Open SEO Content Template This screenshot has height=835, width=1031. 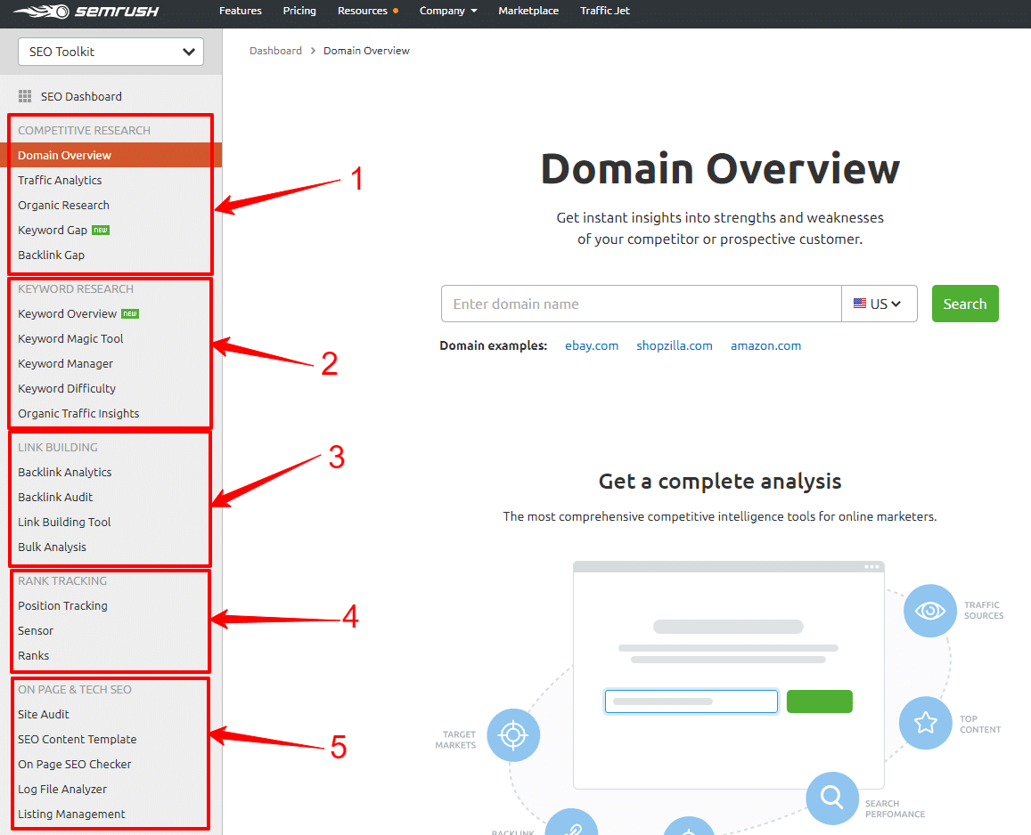click(x=77, y=739)
